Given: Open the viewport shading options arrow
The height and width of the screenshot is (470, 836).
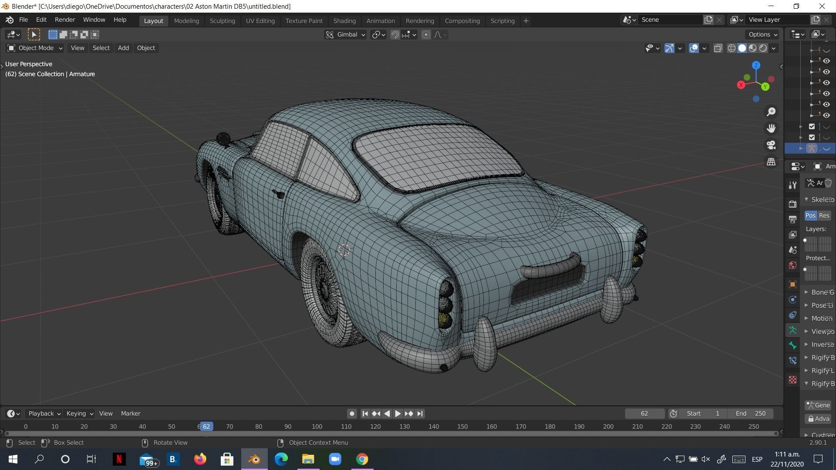Looking at the screenshot, I should tap(774, 48).
